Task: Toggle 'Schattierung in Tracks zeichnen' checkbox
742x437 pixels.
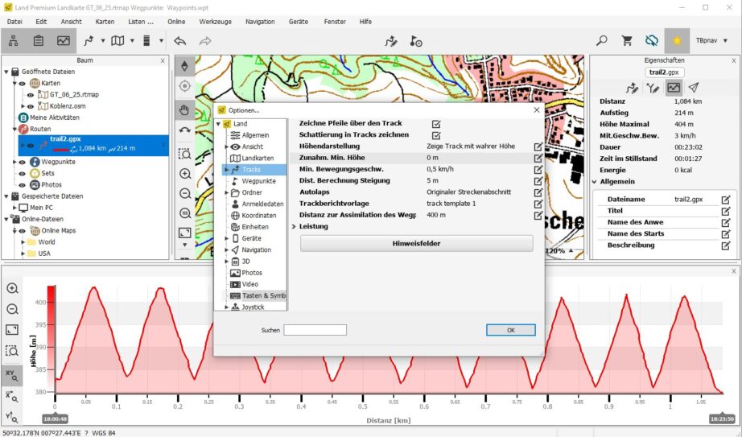Action: [436, 135]
